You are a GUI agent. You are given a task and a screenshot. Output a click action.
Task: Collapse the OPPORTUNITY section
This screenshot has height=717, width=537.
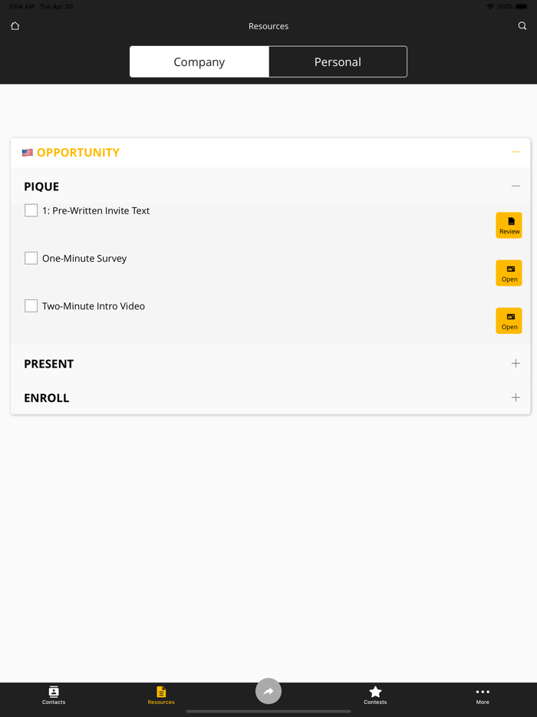click(x=516, y=152)
